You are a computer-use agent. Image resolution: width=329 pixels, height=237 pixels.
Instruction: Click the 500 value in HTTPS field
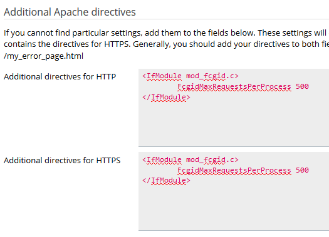coord(302,170)
